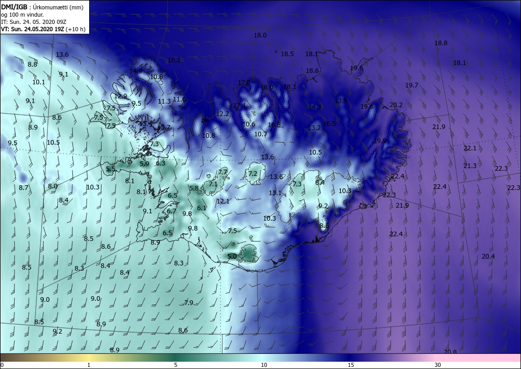This screenshot has width=521, height=369.
Task: Click the 7.2 value on the glacier
Action: [253, 173]
